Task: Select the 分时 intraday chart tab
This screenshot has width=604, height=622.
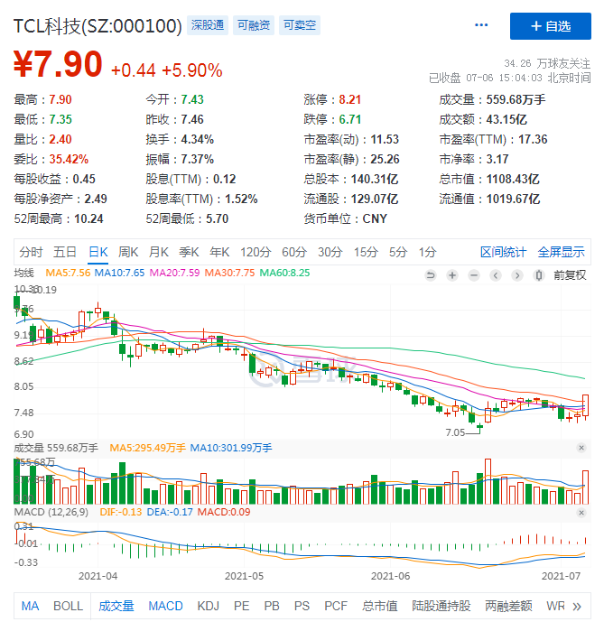Action: click(31, 252)
